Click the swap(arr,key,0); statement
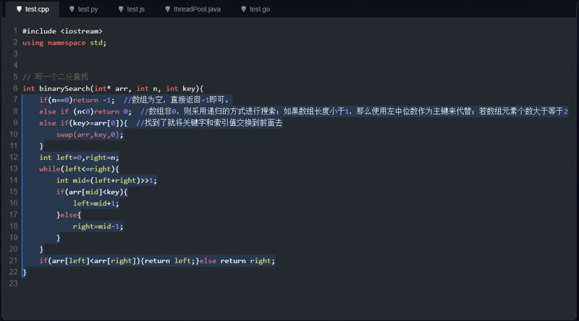This screenshot has width=579, height=321. pyautogui.click(x=90, y=134)
